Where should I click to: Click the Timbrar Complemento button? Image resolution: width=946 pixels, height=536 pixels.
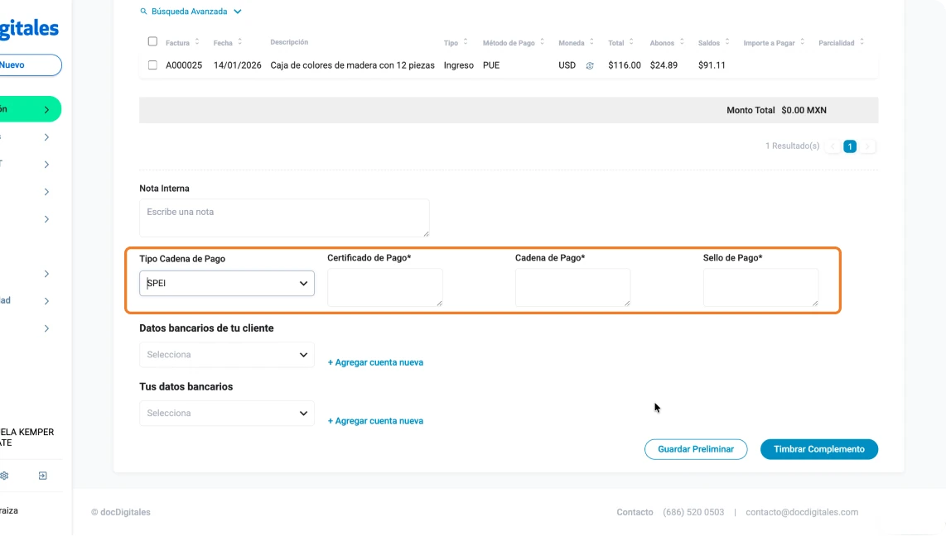tap(818, 449)
